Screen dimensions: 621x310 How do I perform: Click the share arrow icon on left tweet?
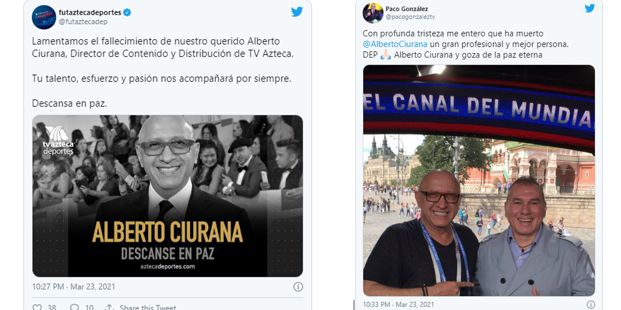[110, 307]
